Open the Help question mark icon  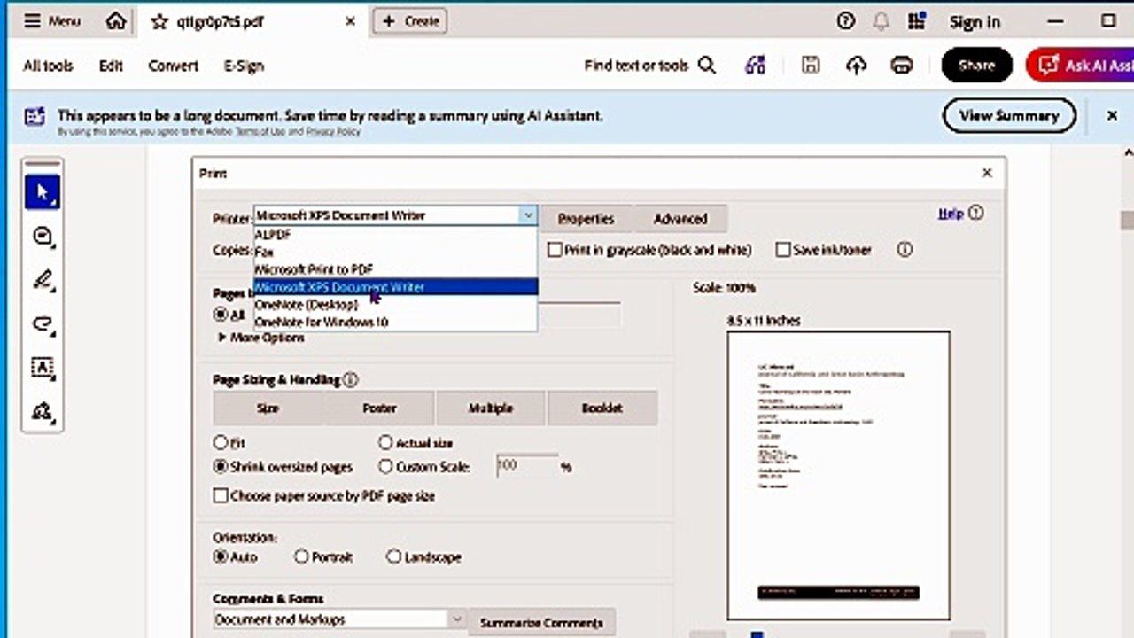click(846, 21)
